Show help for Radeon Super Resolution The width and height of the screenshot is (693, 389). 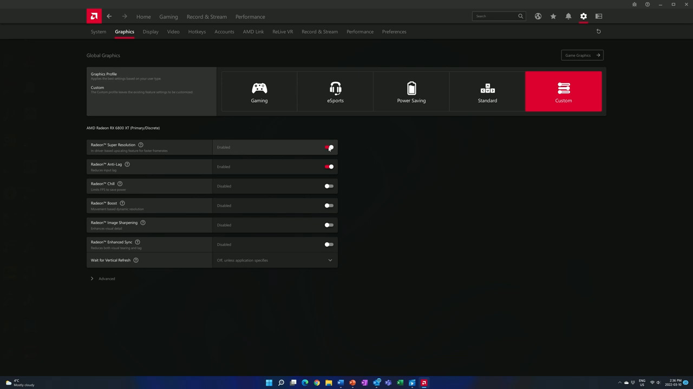(x=141, y=145)
